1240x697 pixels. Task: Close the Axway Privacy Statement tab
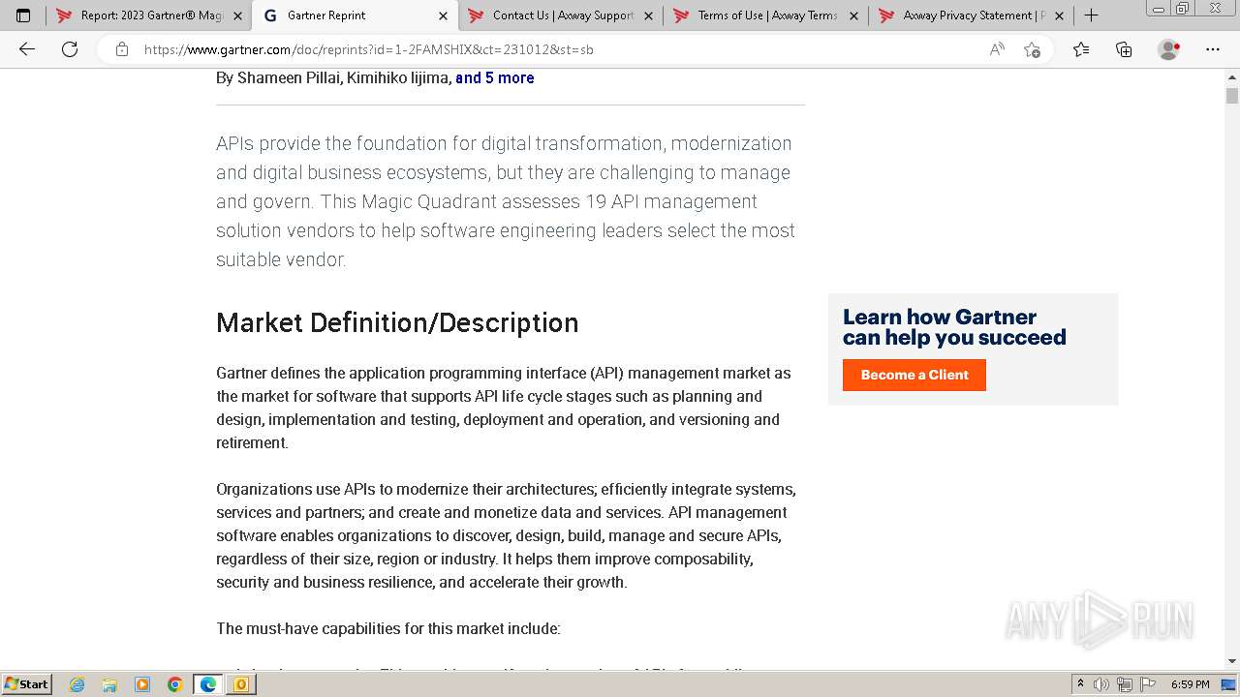(x=1059, y=15)
